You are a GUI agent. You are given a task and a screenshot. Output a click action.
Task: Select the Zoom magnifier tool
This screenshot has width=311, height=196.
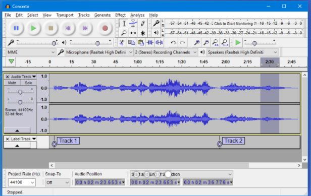point(124,33)
